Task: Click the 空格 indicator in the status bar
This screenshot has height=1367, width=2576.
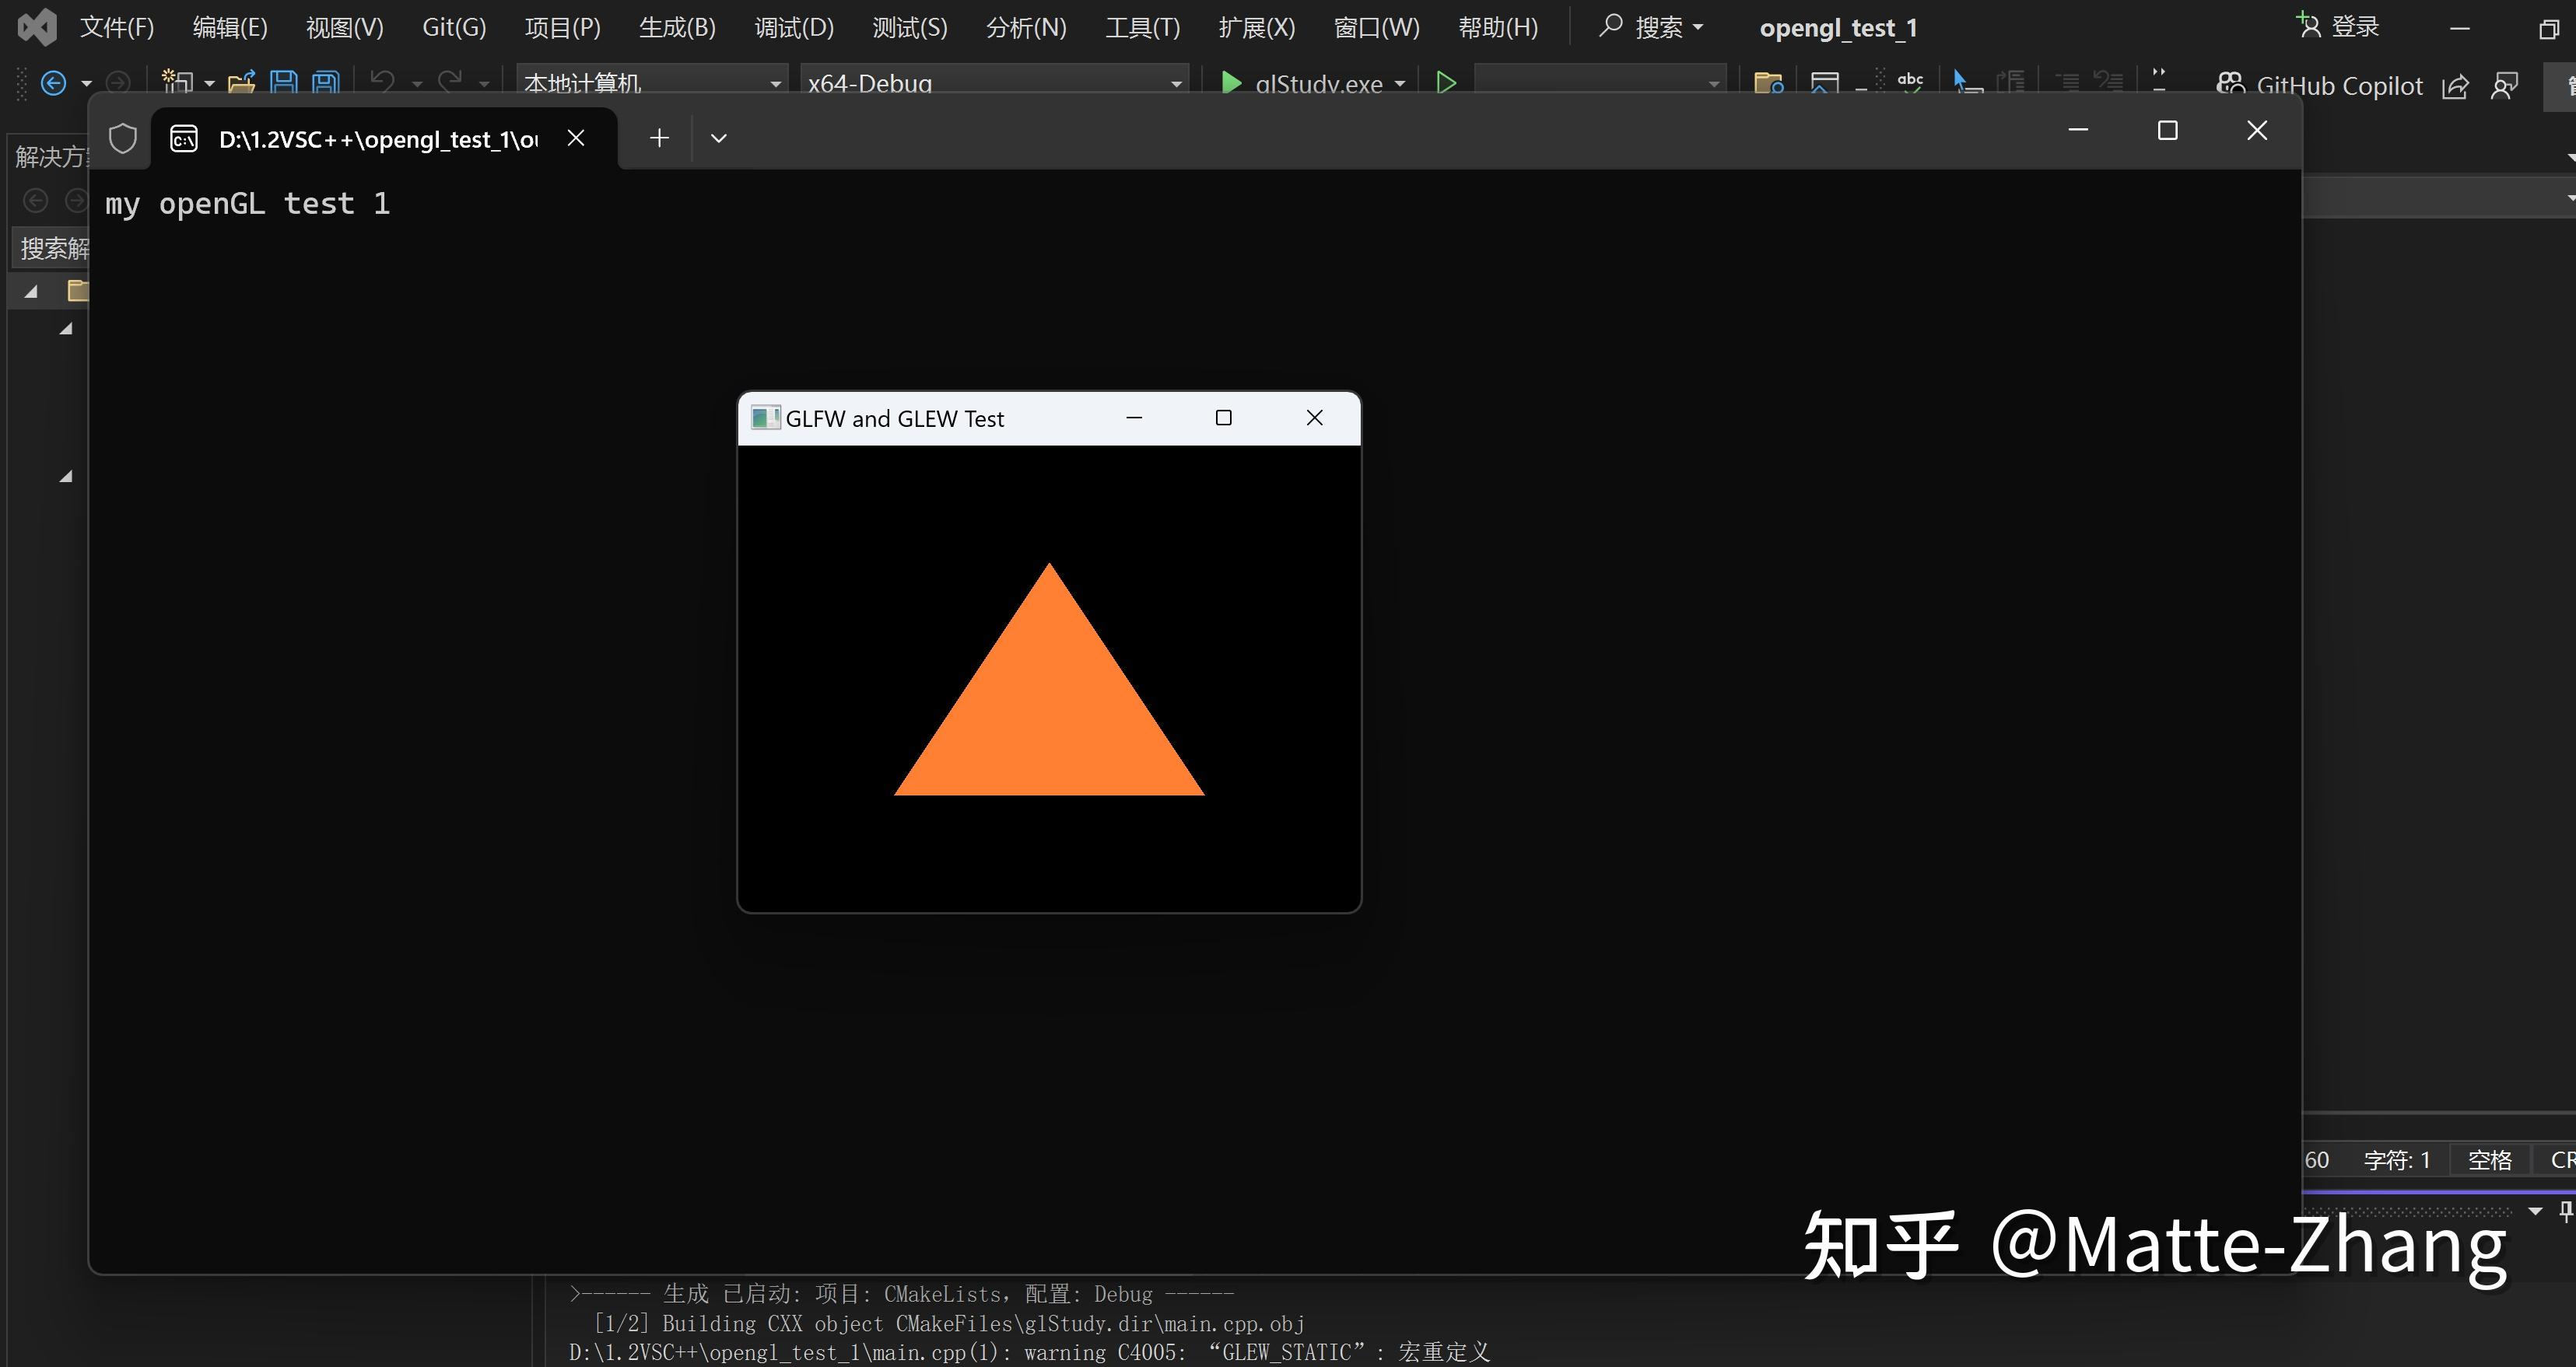Action: pos(2490,1159)
